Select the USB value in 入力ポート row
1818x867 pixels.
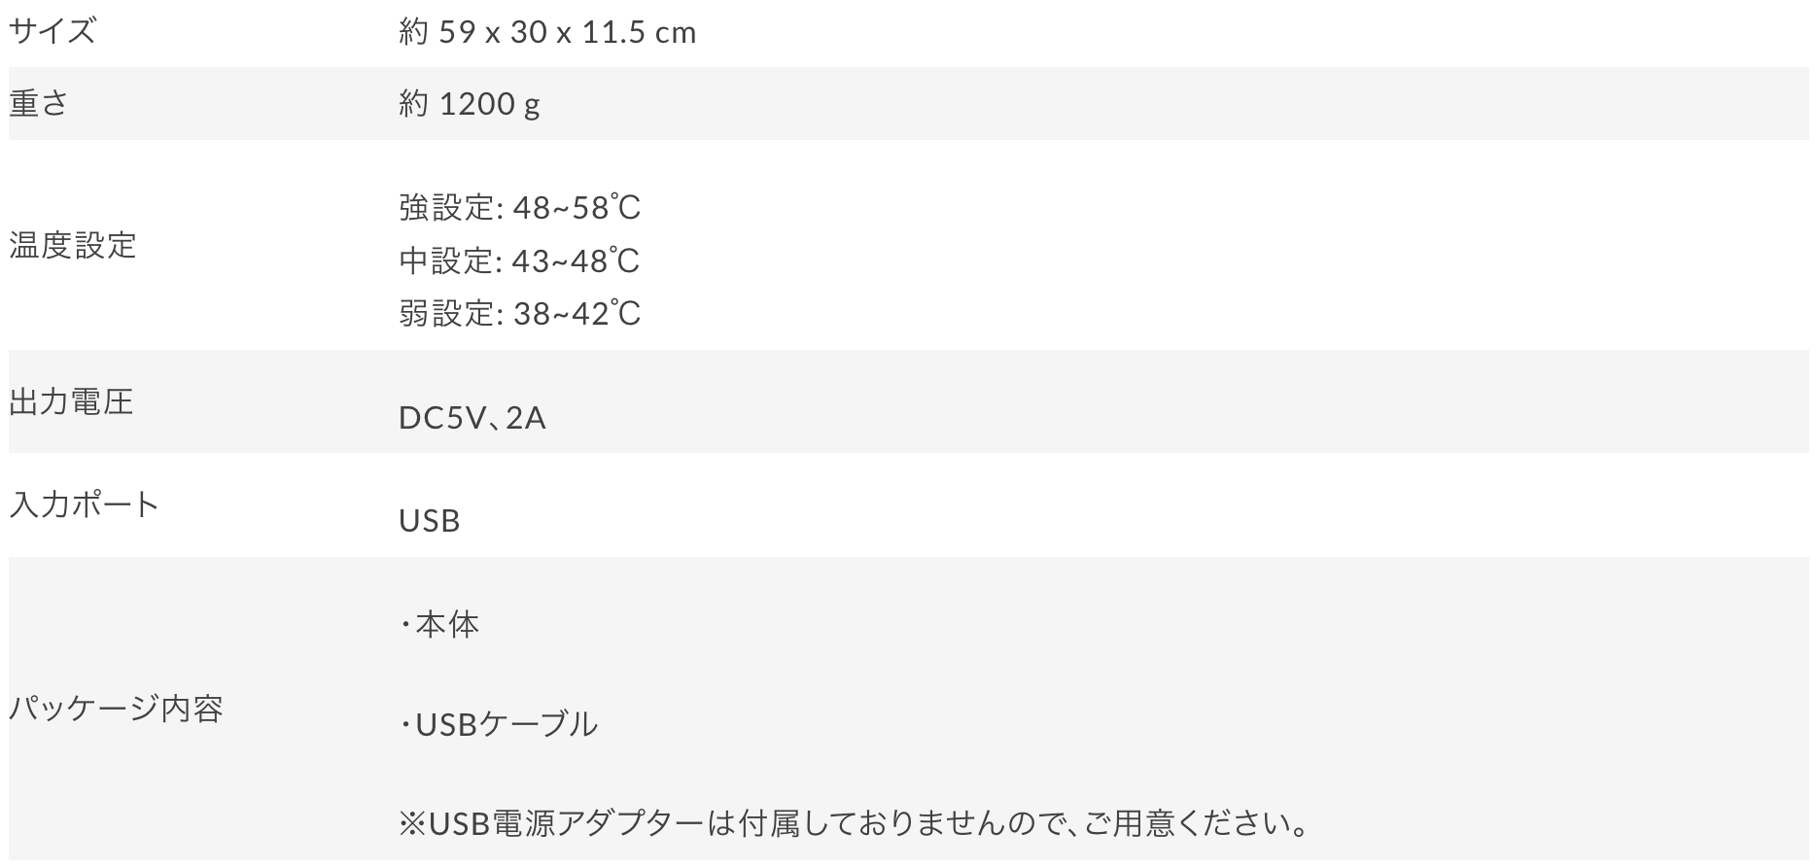(429, 521)
